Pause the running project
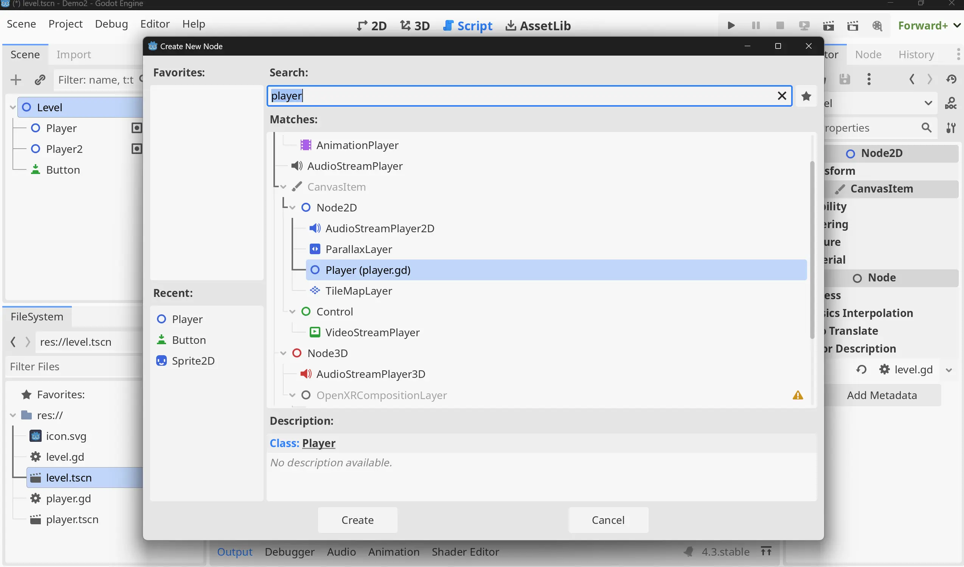This screenshot has width=964, height=567. (756, 26)
